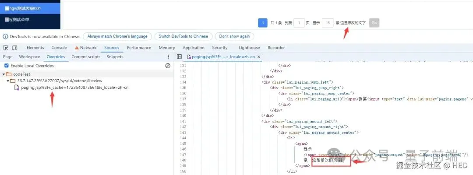Click line number 148 in gutter

tap(183, 160)
